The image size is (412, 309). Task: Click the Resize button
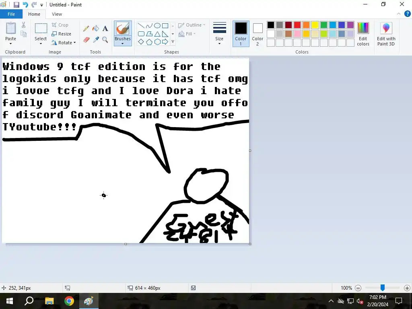point(62,34)
